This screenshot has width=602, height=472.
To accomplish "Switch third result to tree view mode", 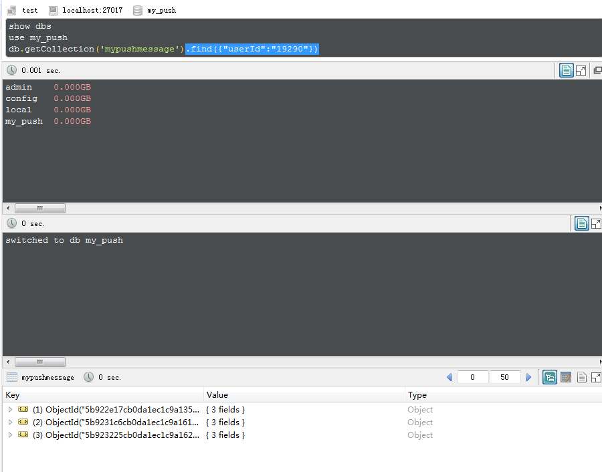I will (550, 377).
